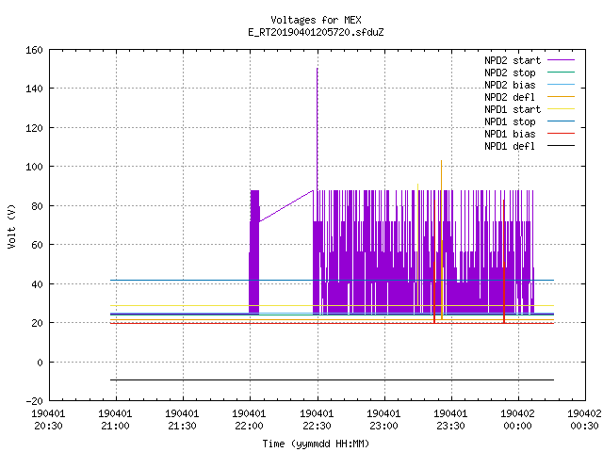Click the blue NPD1 stop legend line
Viewport: 603px width, 452px height.
tap(562, 121)
